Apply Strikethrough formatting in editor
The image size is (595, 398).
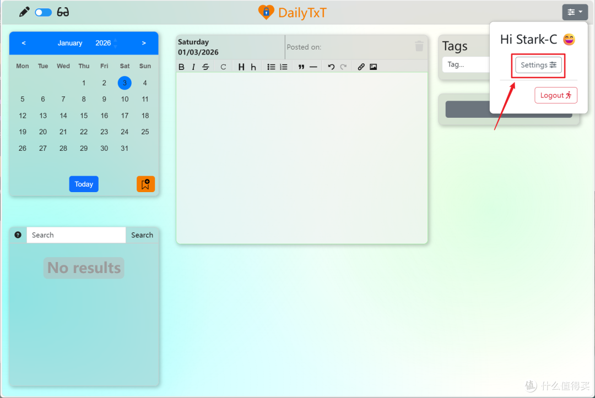(205, 67)
